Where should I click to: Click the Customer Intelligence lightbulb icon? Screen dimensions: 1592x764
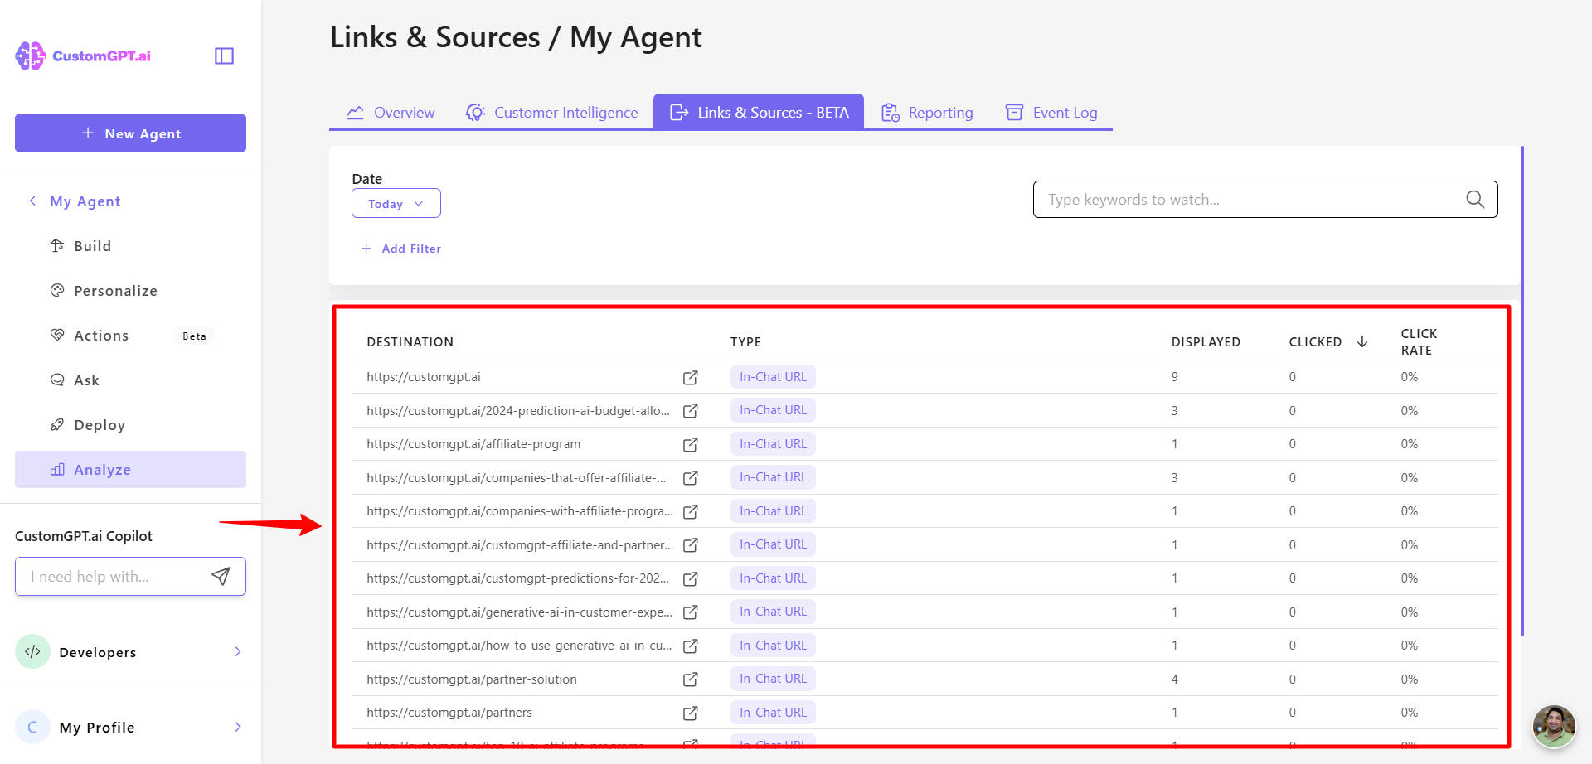coord(475,113)
